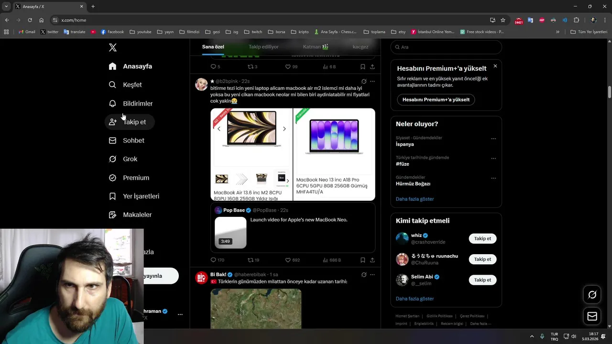Switch to Sana özel tab
Image resolution: width=612 pixels, height=344 pixels.
pyautogui.click(x=213, y=47)
